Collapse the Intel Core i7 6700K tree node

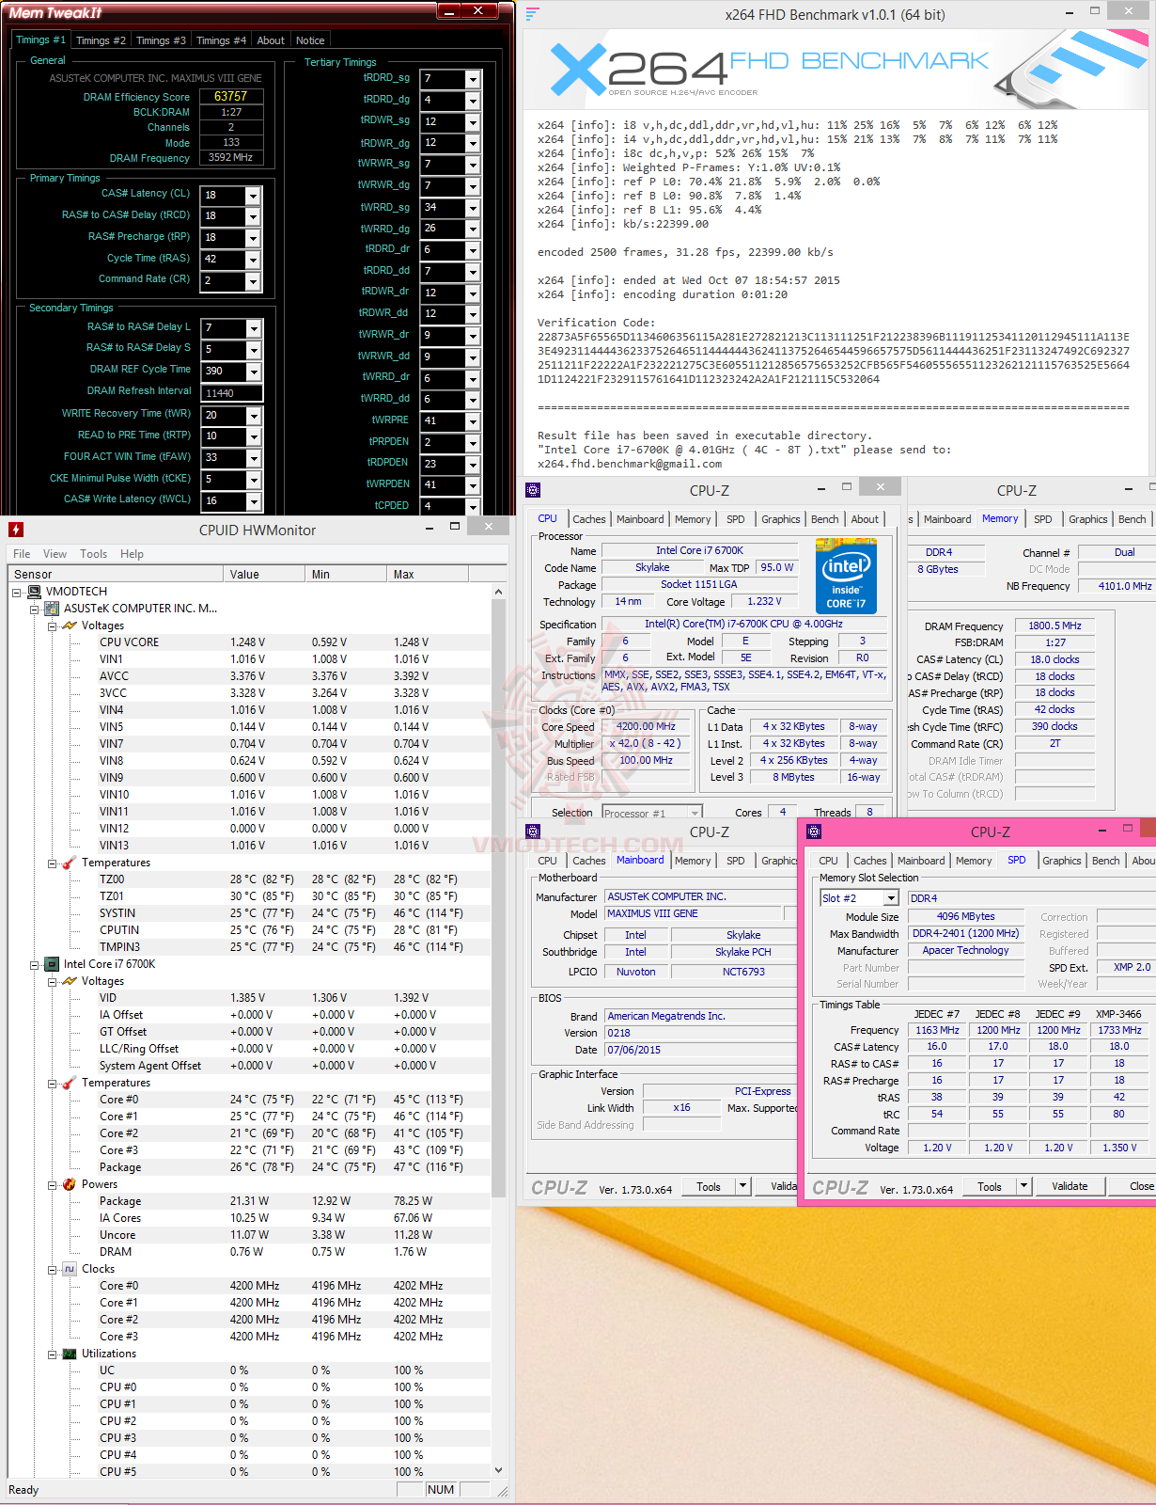click(x=34, y=964)
